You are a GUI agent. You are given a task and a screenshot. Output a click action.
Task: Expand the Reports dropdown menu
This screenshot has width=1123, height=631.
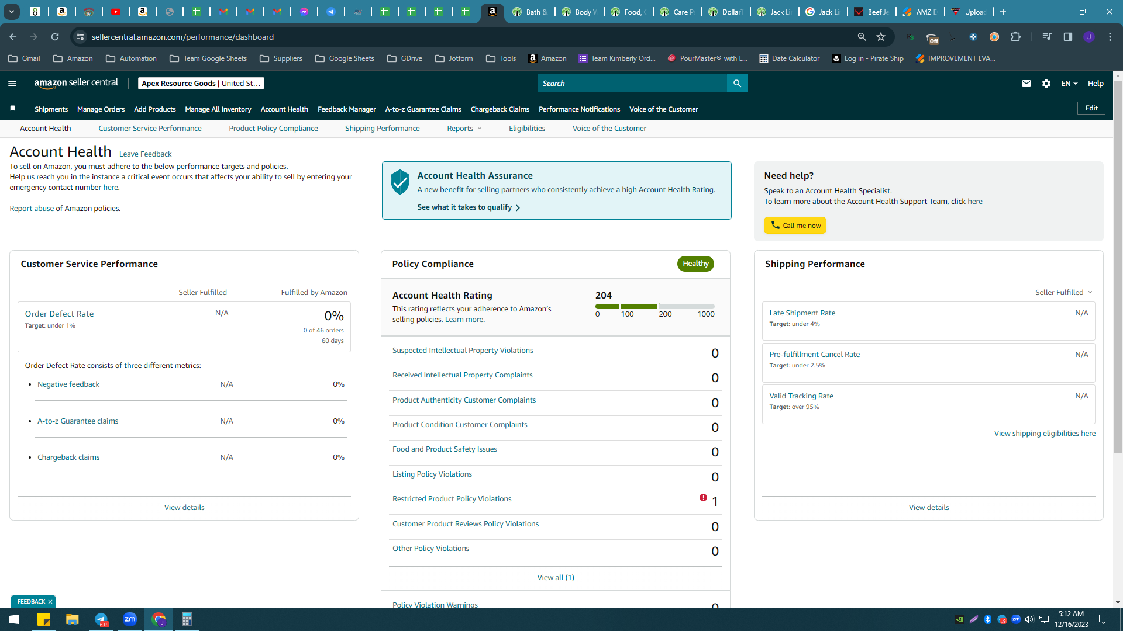(464, 129)
